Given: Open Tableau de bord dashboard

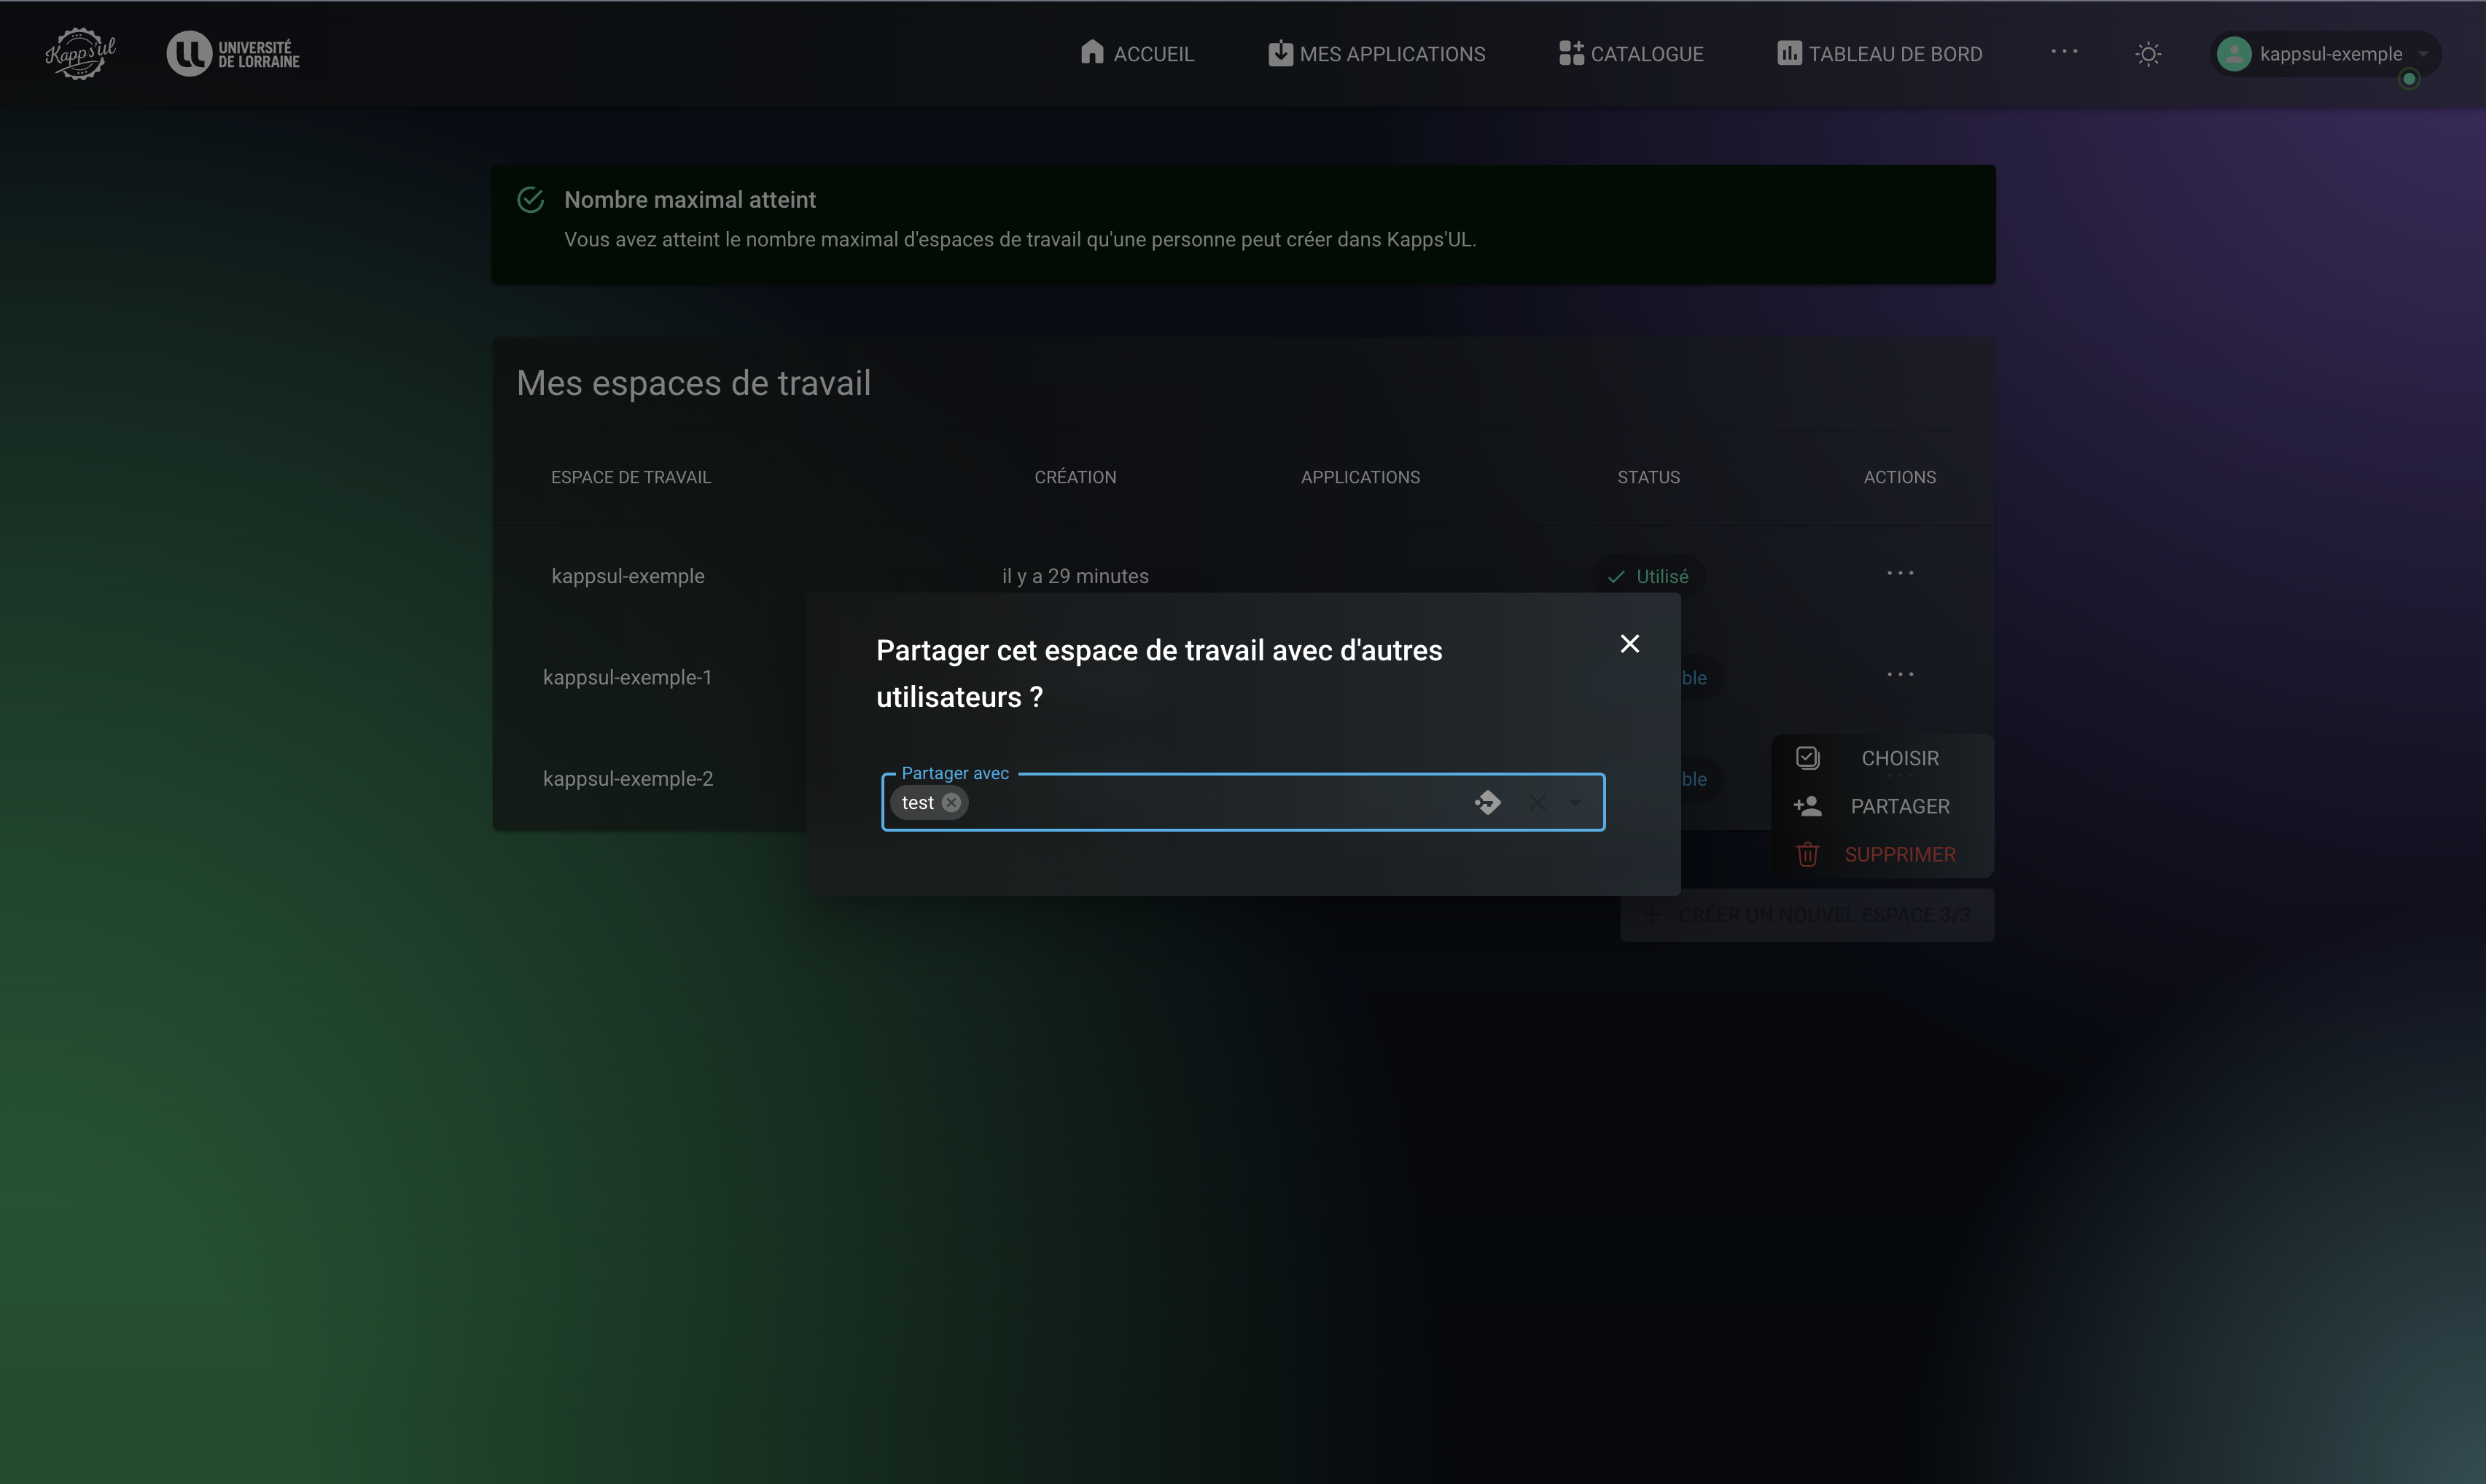Looking at the screenshot, I should 1879,54.
